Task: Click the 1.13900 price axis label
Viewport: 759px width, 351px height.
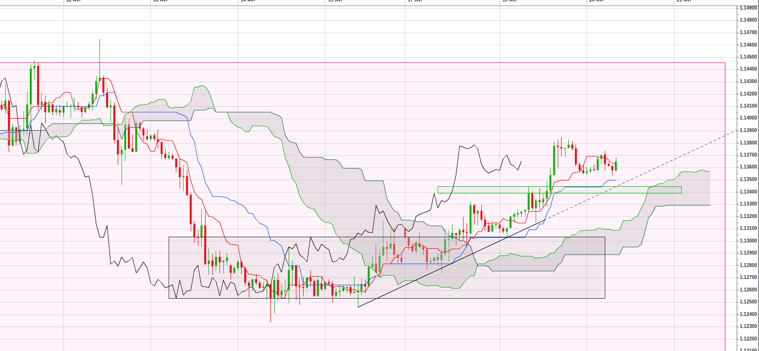Action: (x=748, y=131)
